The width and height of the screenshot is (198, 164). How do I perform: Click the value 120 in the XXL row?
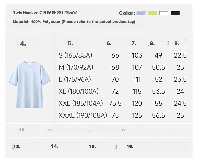[137, 104]
